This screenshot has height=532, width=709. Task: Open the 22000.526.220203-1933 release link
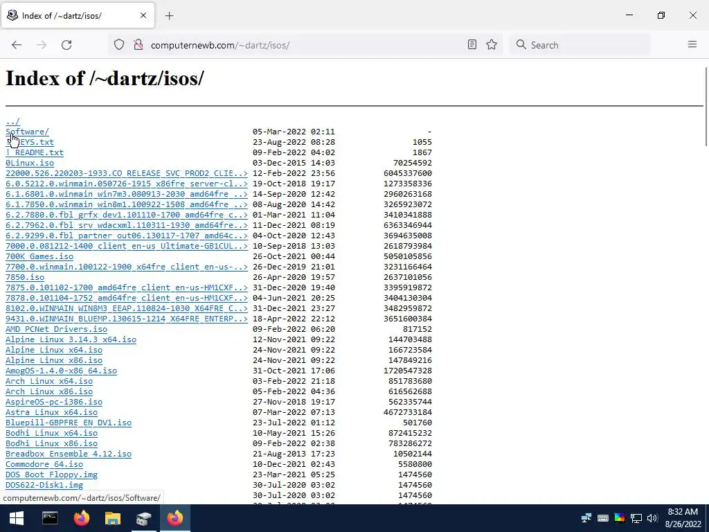(x=127, y=173)
